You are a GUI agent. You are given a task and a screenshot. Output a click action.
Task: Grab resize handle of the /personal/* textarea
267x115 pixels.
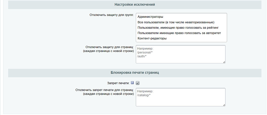click(x=224, y=62)
